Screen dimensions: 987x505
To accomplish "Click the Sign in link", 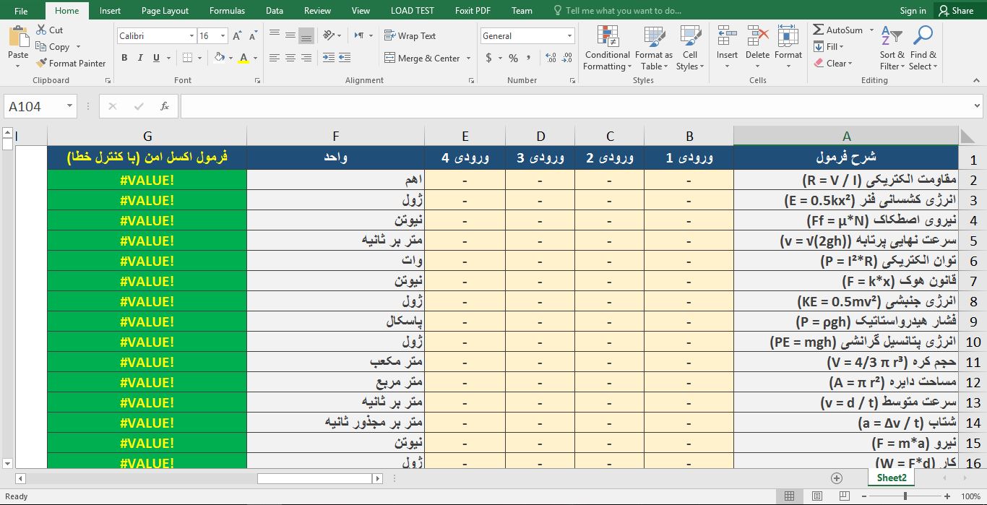I will pos(913,11).
